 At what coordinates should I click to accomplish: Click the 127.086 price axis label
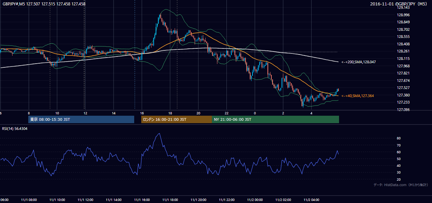click(x=403, y=110)
